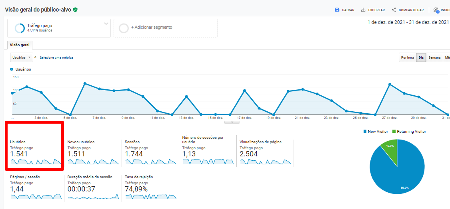
Task: Select the Visão geral tab
Action: pyautogui.click(x=20, y=45)
